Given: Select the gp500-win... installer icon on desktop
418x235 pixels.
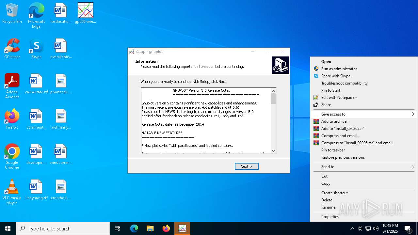Looking at the screenshot, I should click(85, 13).
